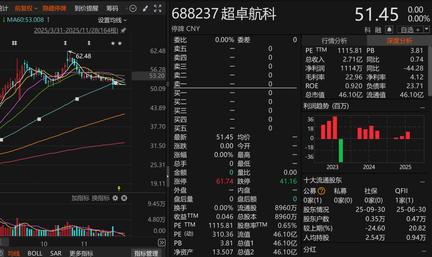Click the 跌停 limit-down price 41.16
The image size is (432, 257).
288,182
